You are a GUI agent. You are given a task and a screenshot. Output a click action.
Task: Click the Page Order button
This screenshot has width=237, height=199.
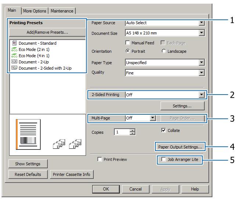pyautogui.click(x=182, y=118)
